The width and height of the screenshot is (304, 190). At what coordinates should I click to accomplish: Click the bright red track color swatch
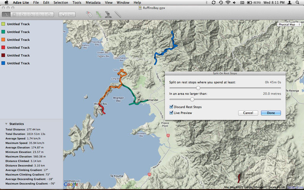3,47
